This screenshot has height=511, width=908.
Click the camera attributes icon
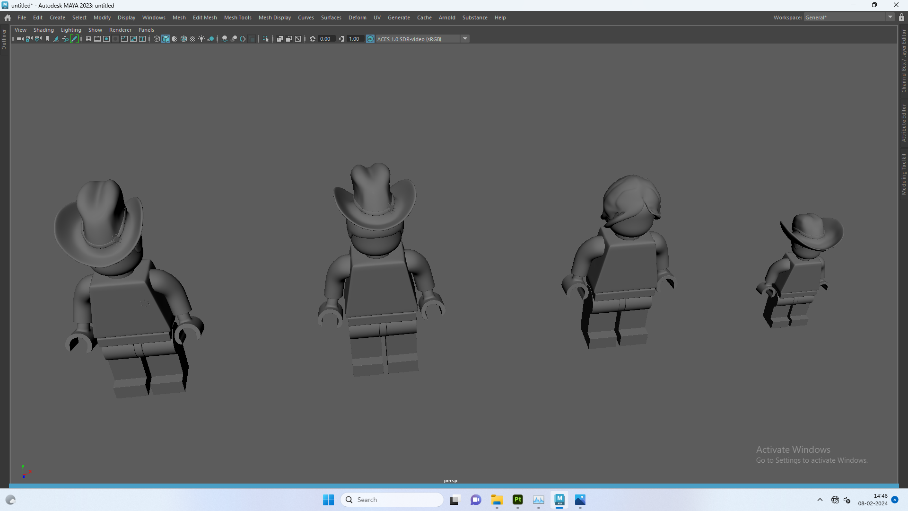38,39
